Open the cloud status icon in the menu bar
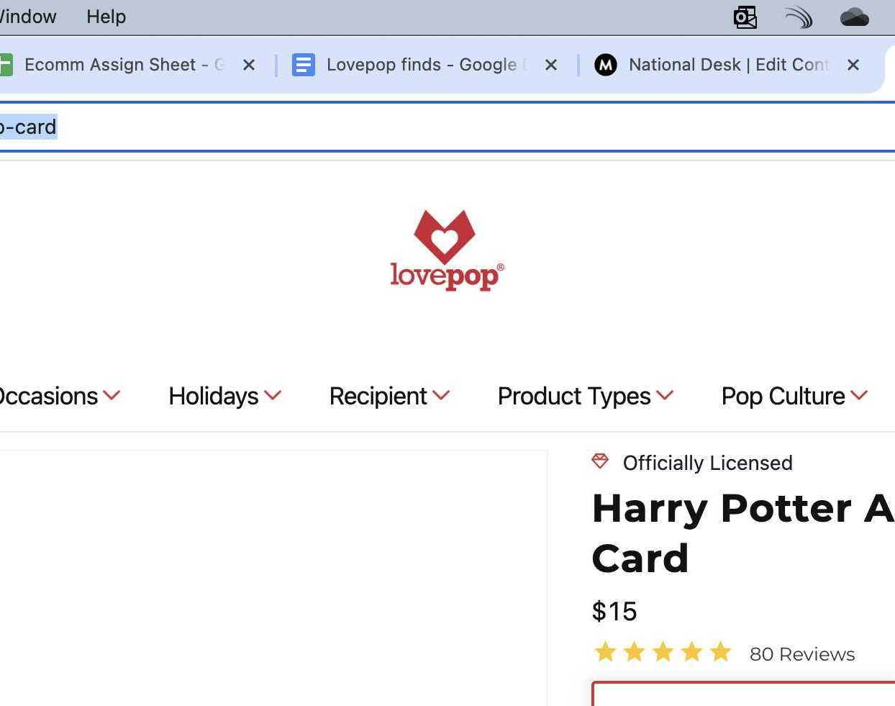Viewport: 895px width, 706px height. pos(855,16)
